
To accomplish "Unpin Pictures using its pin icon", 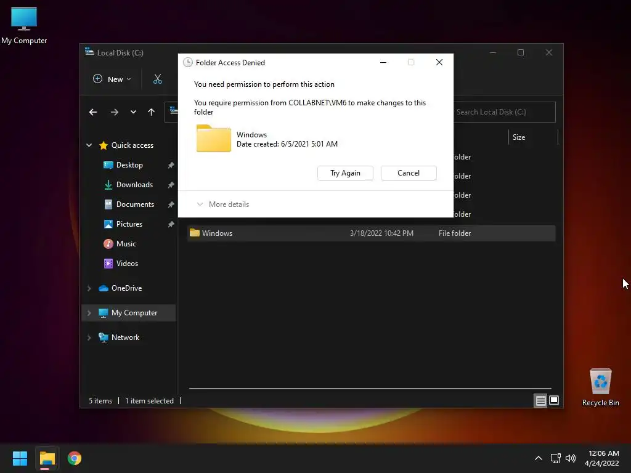I will (171, 224).
